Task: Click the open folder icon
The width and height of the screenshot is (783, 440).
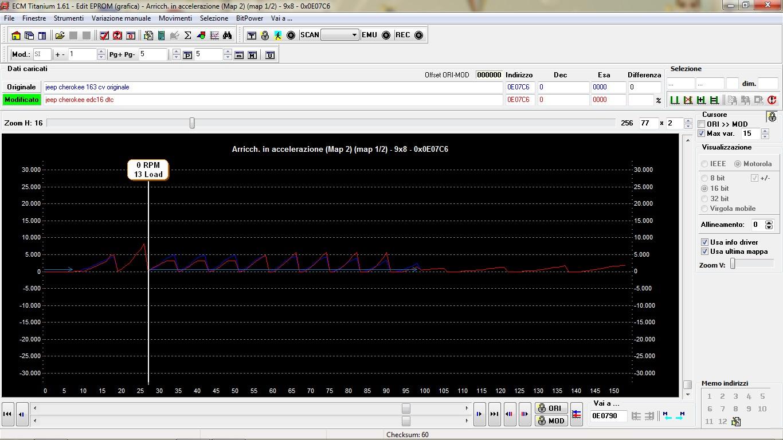Action: coord(60,36)
